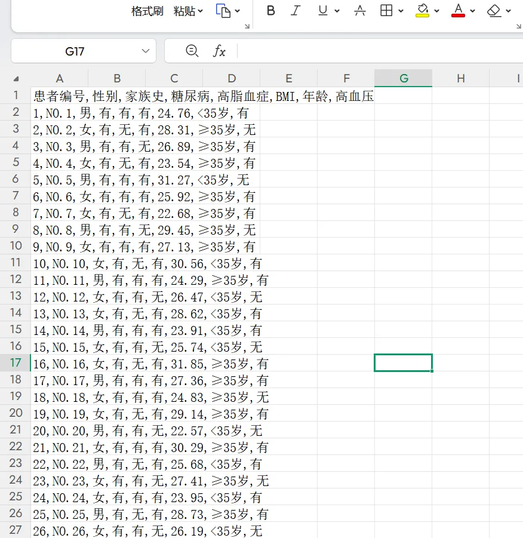This screenshot has height=538, width=523.
Task: Select column A header
Action: pos(60,78)
